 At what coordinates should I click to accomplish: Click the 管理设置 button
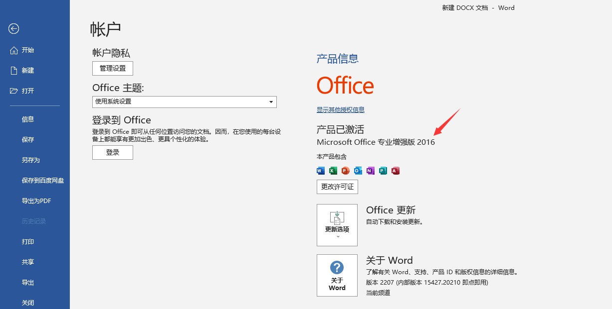(113, 69)
